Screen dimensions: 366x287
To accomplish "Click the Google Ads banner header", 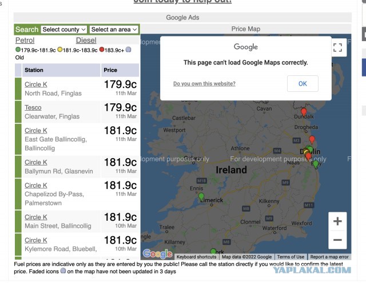I will pos(182,18).
